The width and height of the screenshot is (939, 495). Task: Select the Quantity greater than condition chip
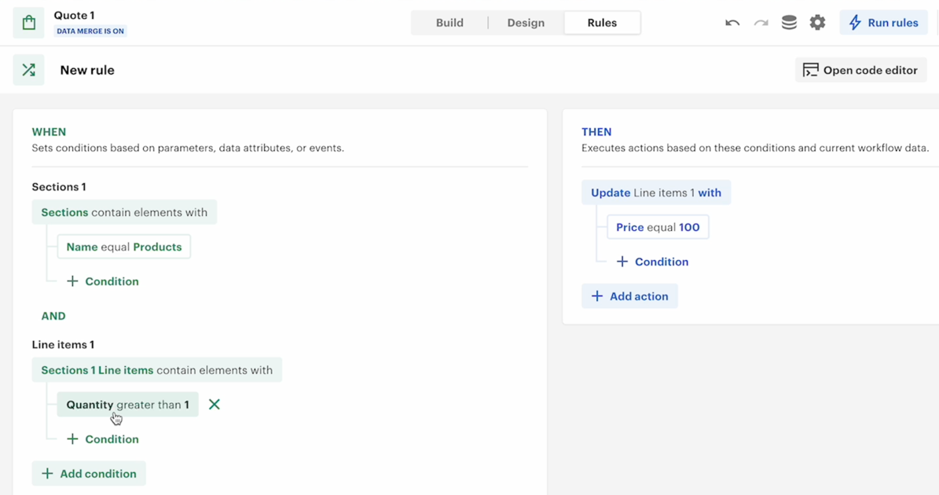(x=127, y=404)
